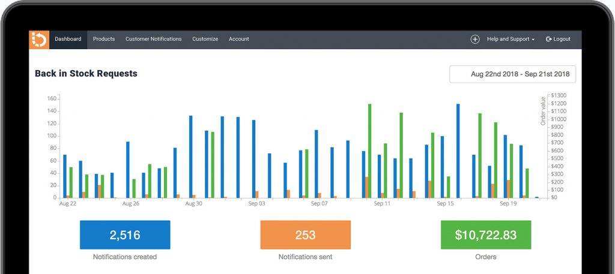The image size is (615, 274).
Task: Click the Back in Stock Requests heading
Action: pos(86,74)
